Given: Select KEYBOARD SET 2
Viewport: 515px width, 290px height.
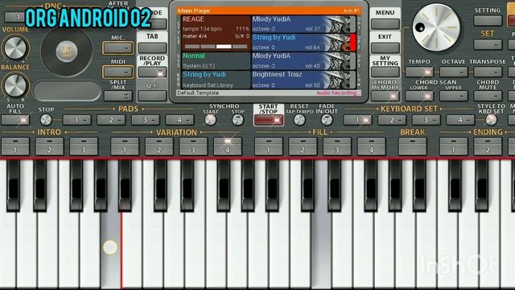Looking at the screenshot, I should tap(392, 120).
